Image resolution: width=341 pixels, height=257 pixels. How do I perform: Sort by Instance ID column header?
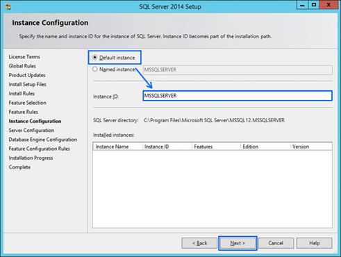coord(167,147)
